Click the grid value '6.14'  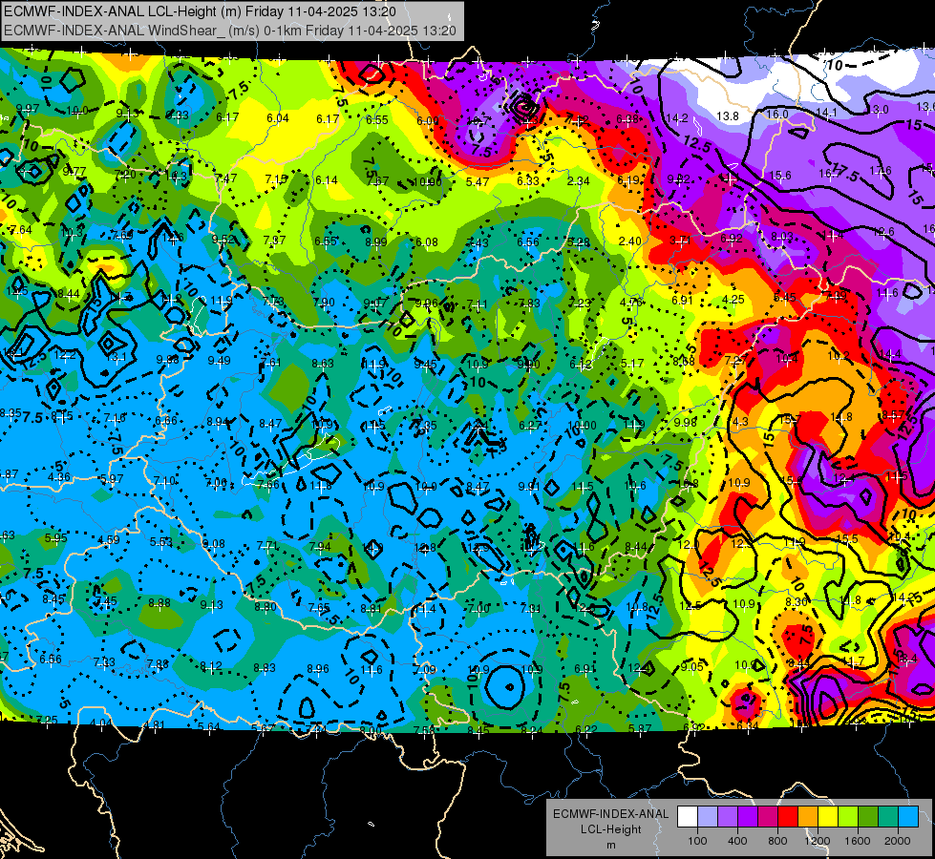click(x=327, y=180)
